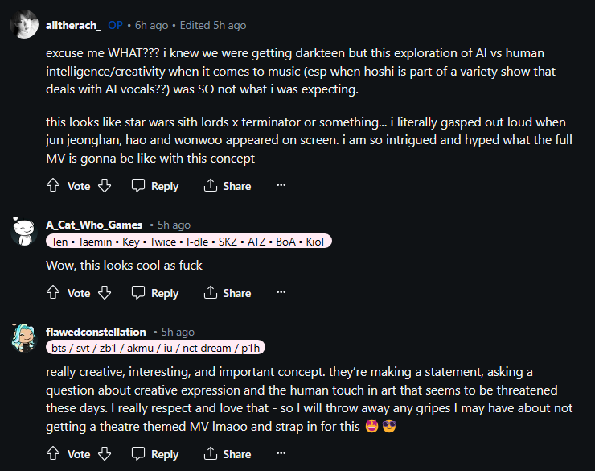The width and height of the screenshot is (595, 471).
Task: Downvote alltherach_'s comment
Action: [104, 186]
